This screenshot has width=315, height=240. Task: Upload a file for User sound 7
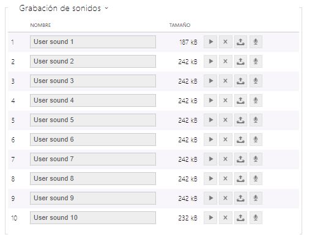pyautogui.click(x=240, y=159)
